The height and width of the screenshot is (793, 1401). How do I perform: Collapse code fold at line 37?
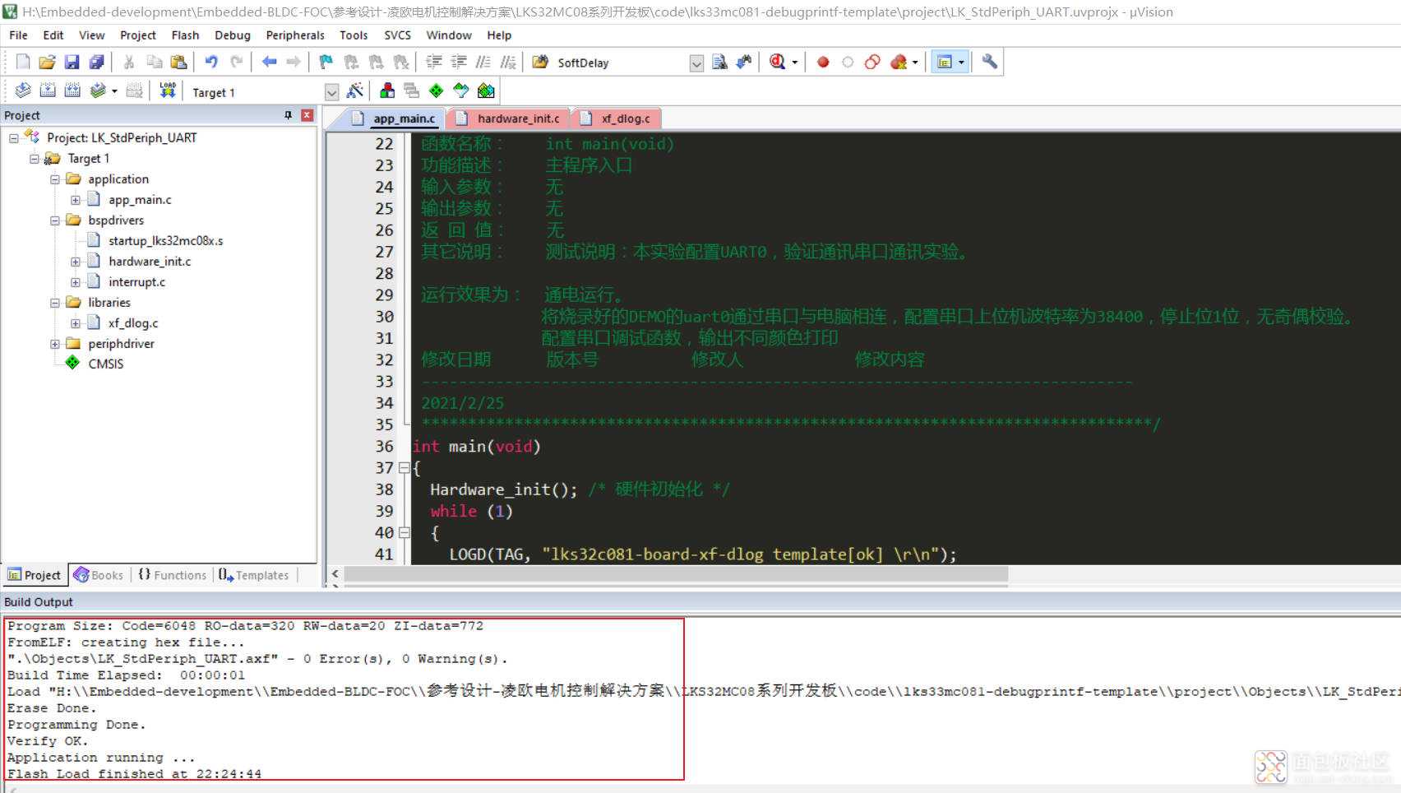point(404,468)
